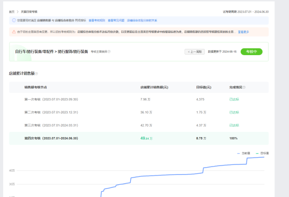Click the help icon beside 考核主营类目
The image size is (289, 197).
click(109, 51)
